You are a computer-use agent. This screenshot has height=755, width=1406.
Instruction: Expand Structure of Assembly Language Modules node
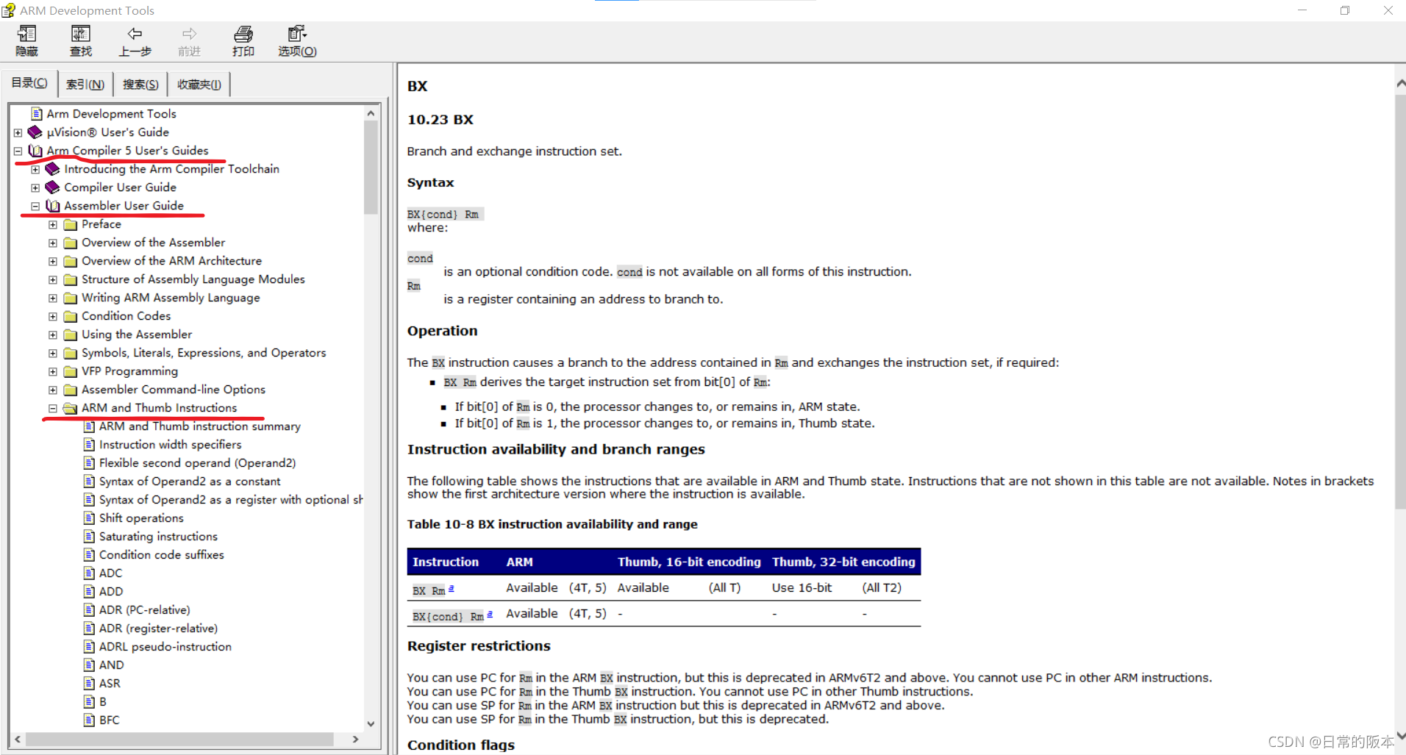(53, 280)
